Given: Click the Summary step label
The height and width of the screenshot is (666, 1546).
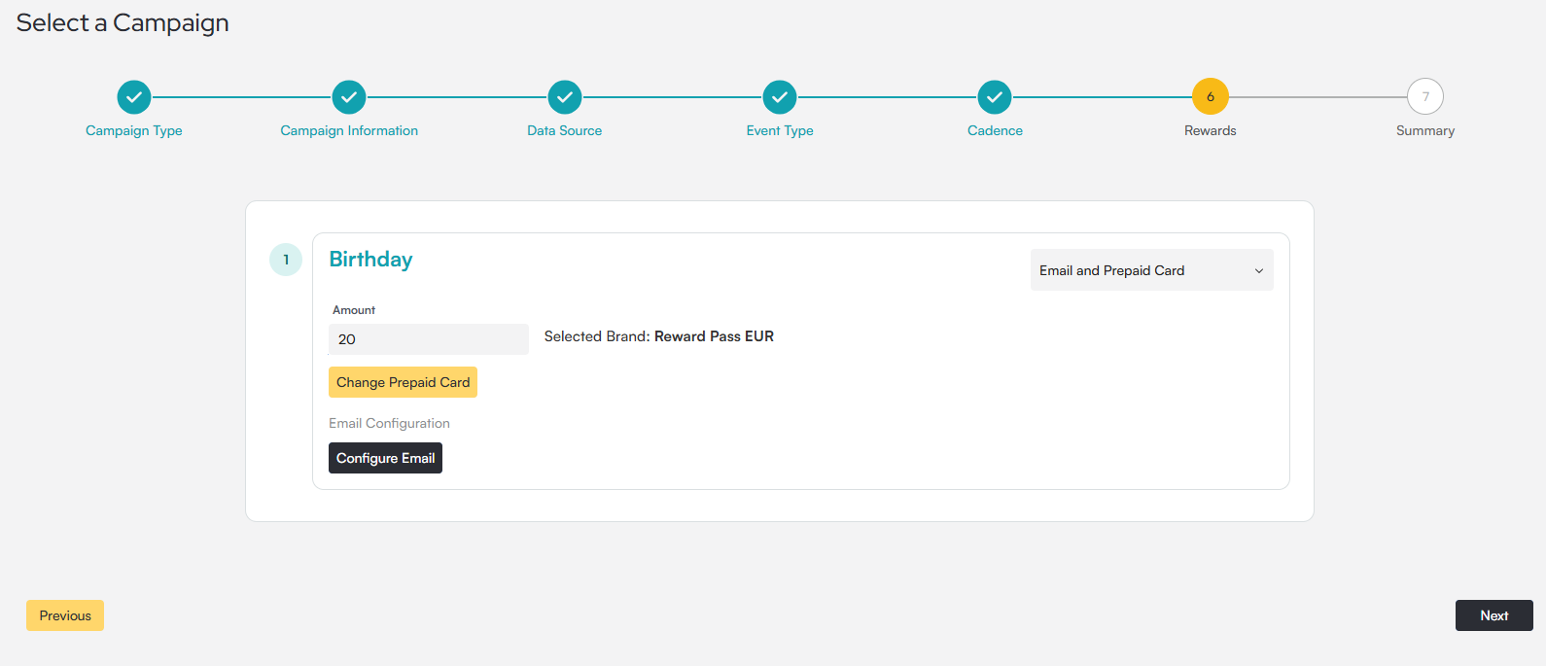Looking at the screenshot, I should (x=1425, y=130).
